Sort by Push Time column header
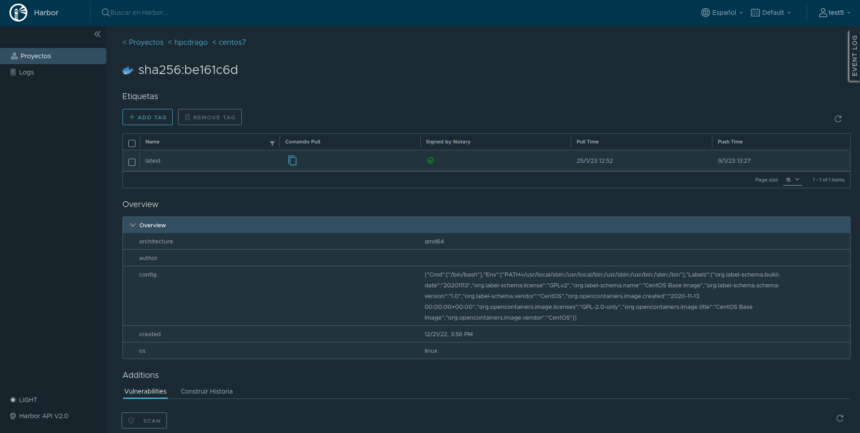The image size is (860, 433). pos(730,142)
